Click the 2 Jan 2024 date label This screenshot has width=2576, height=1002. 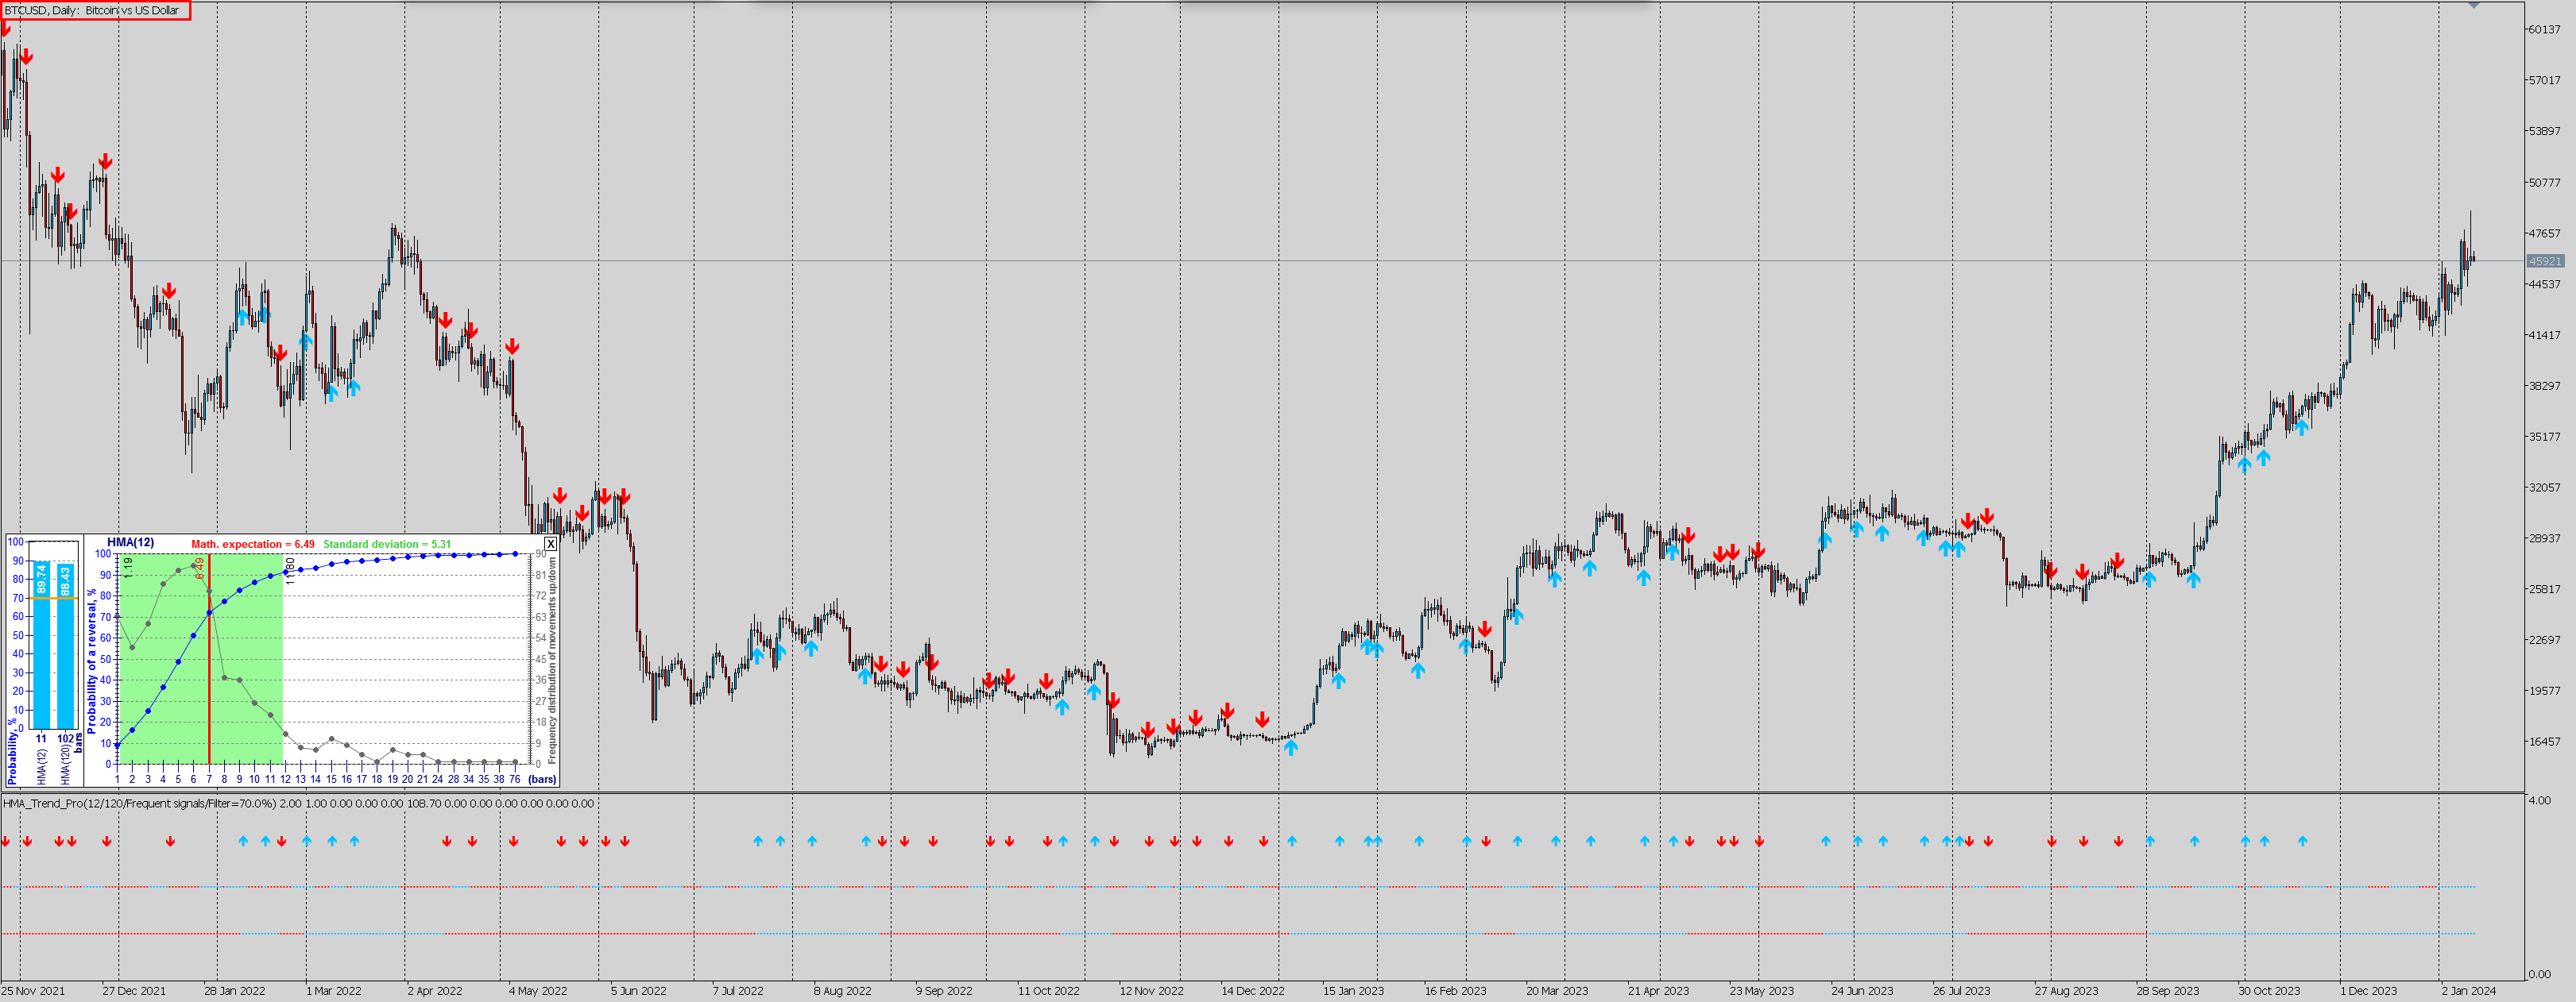(2468, 991)
